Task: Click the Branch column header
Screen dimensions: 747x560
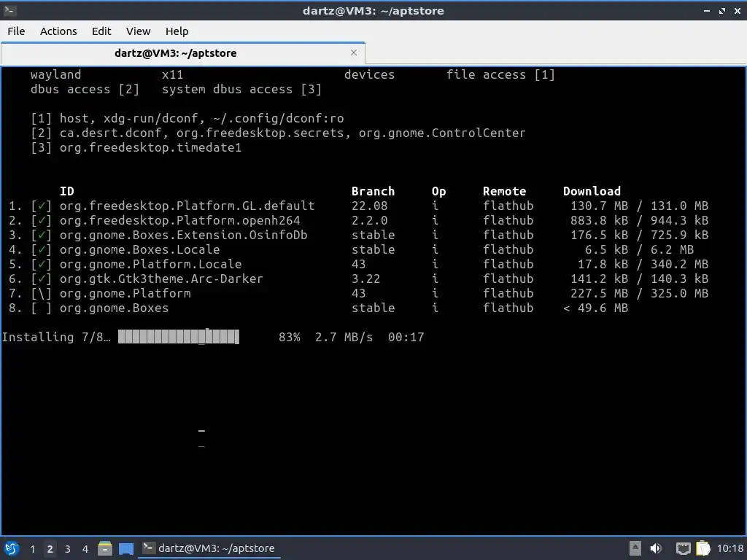Action: (x=373, y=192)
